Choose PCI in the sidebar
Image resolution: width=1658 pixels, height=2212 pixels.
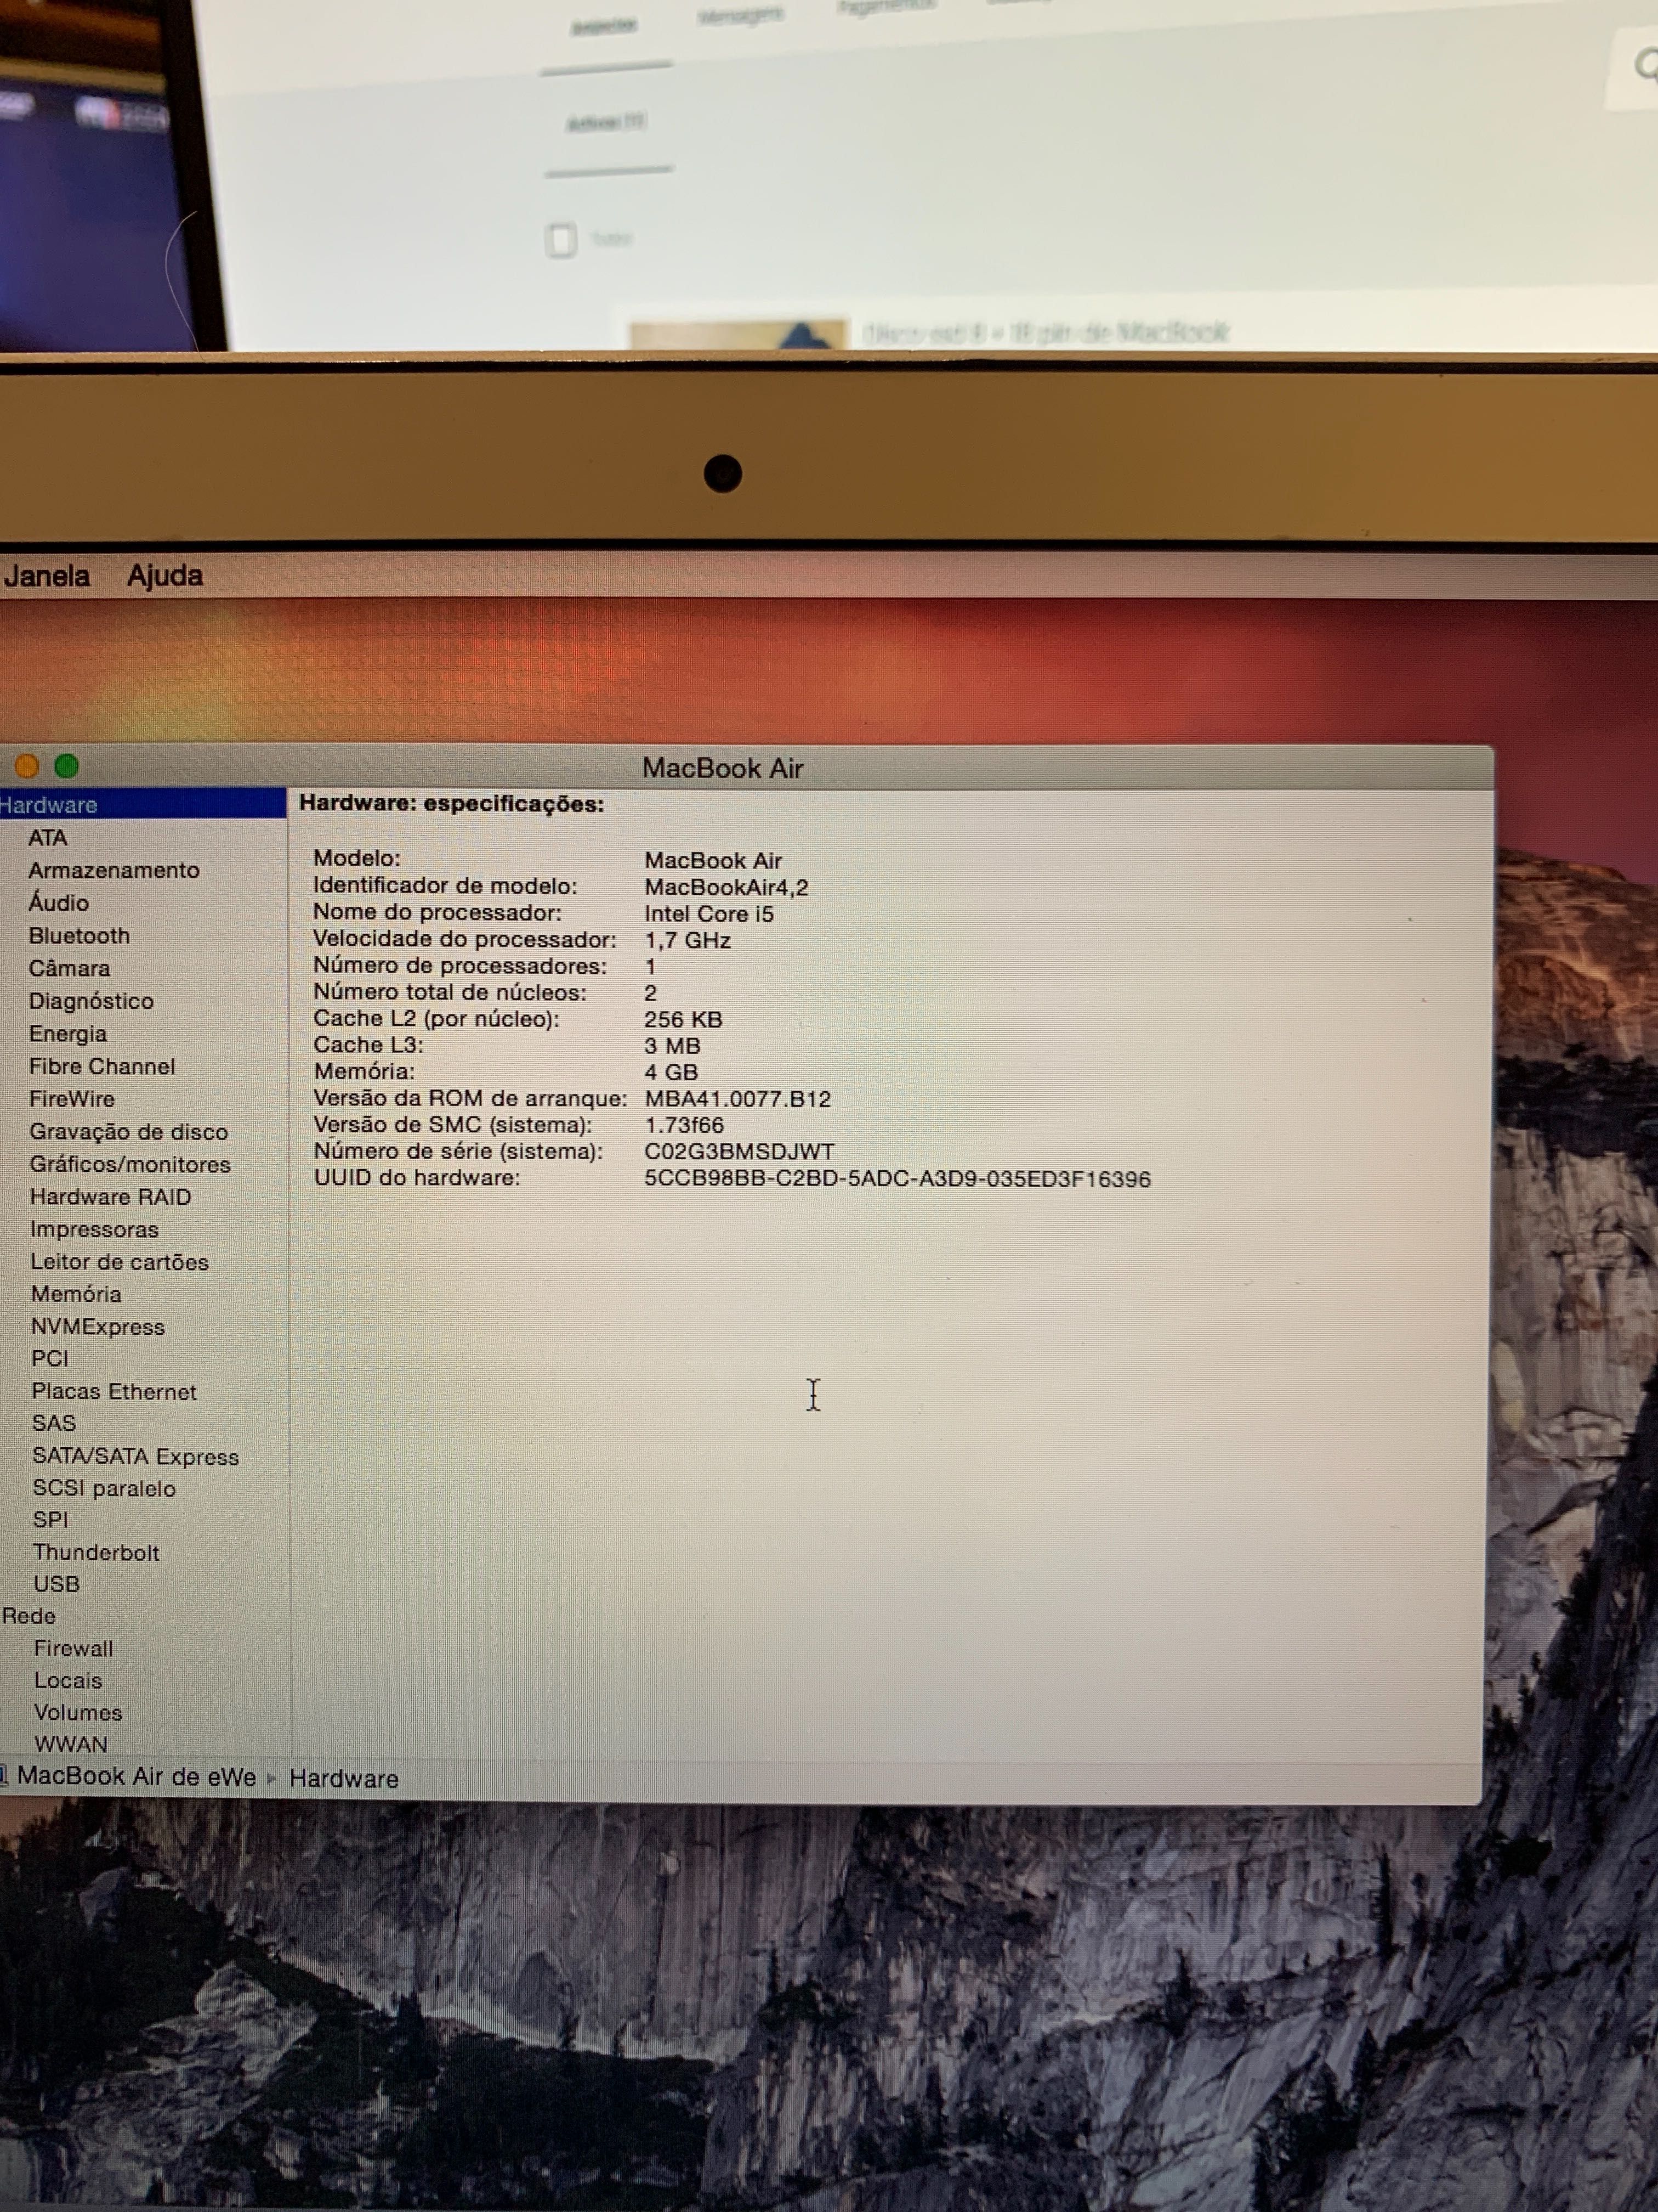tap(50, 1358)
